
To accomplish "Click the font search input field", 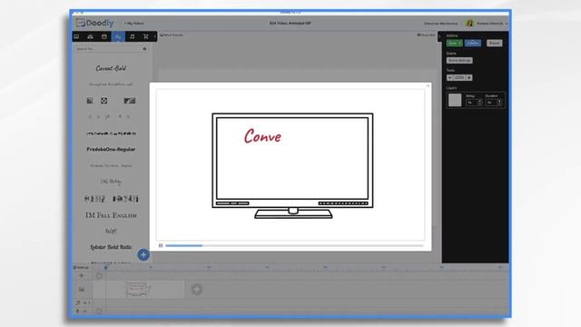I will click(x=111, y=49).
